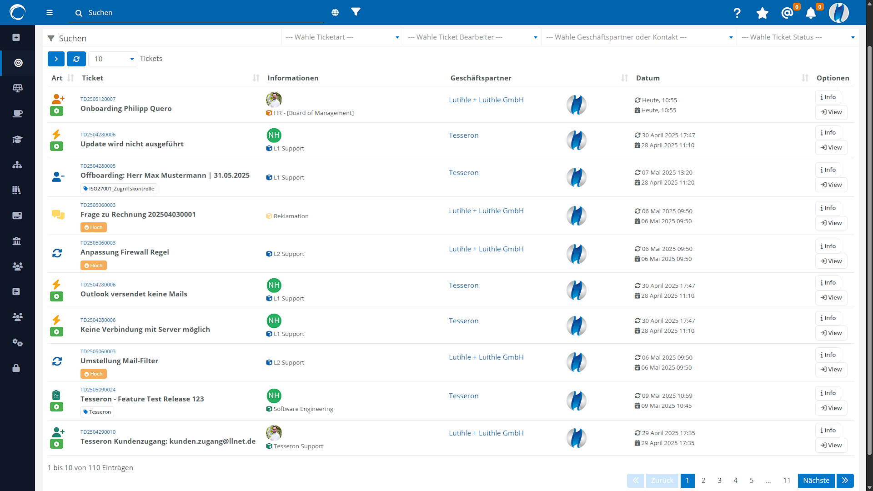Click the funnel filter icon in header
This screenshot has height=491, width=873.
click(356, 12)
